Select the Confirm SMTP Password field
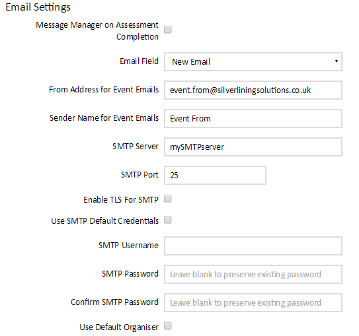Viewport: 359px width, 336px height. (x=253, y=302)
